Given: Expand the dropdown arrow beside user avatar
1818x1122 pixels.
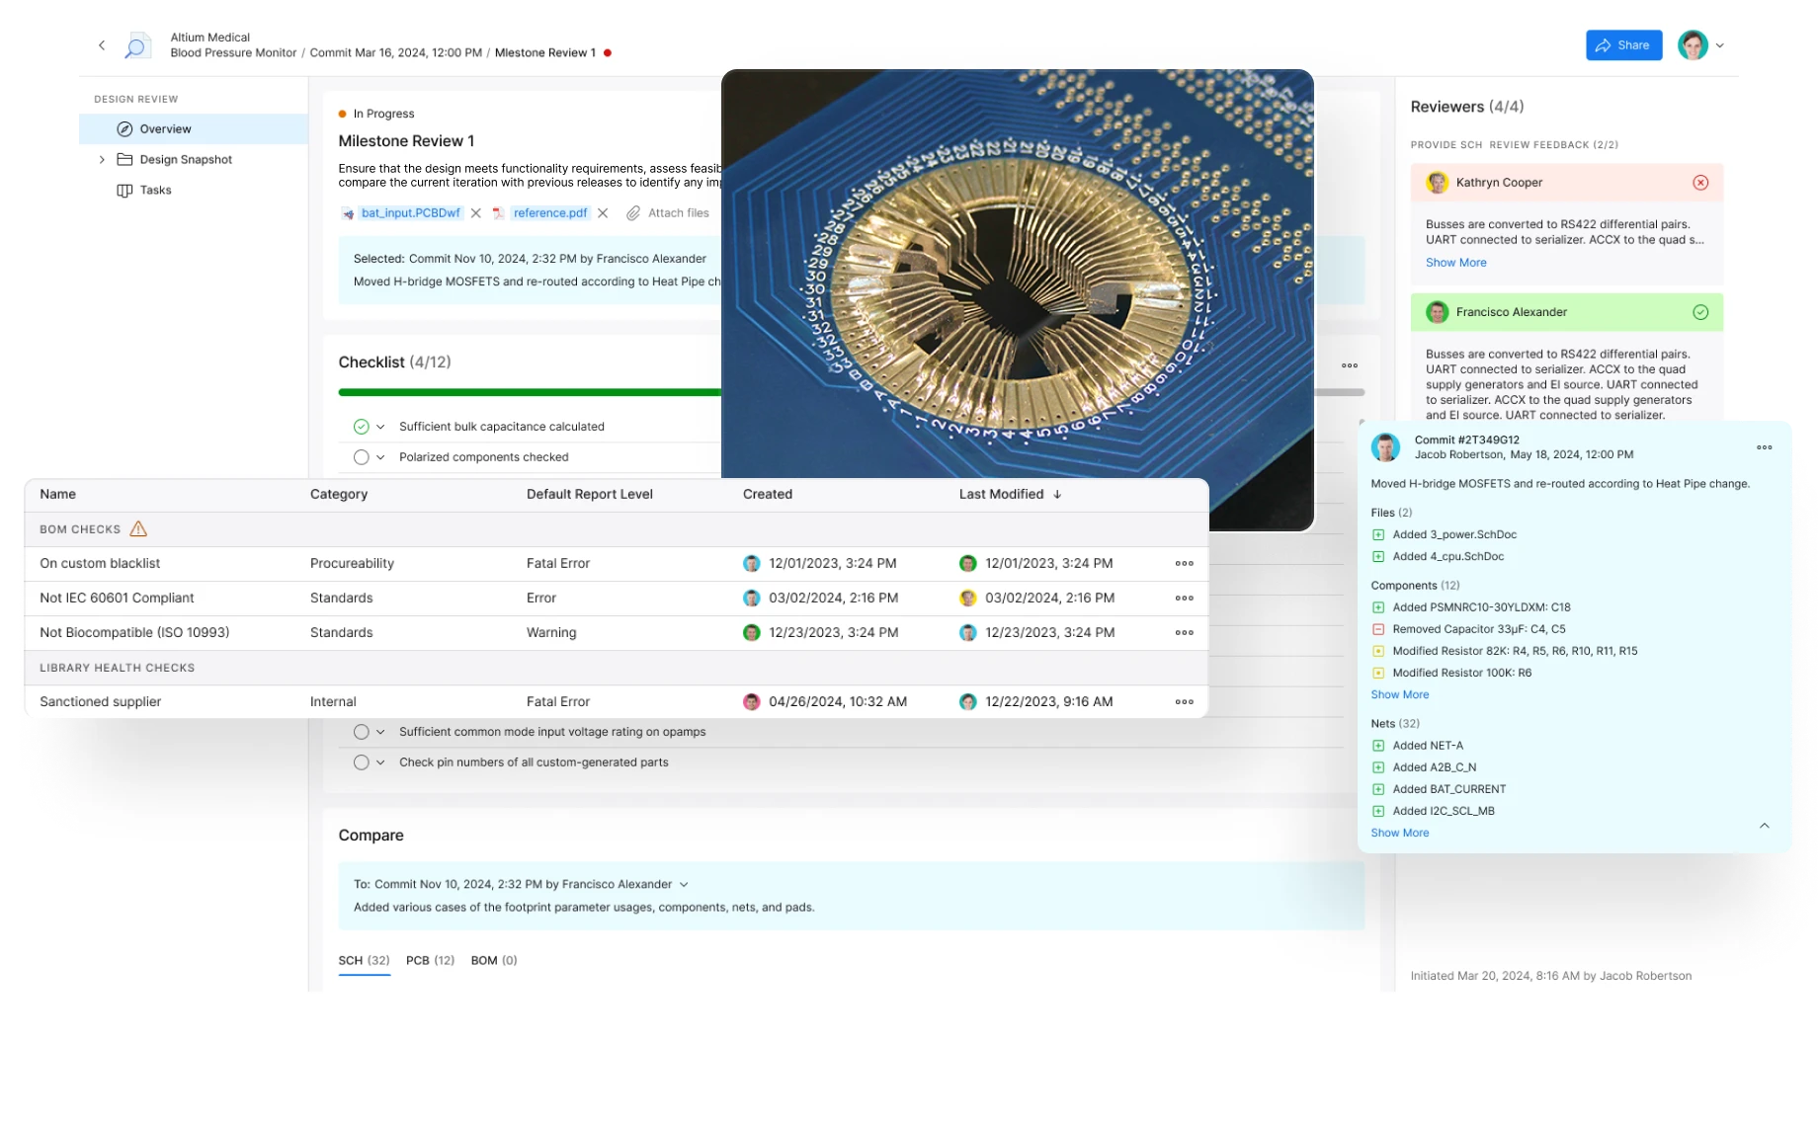Looking at the screenshot, I should point(1719,45).
